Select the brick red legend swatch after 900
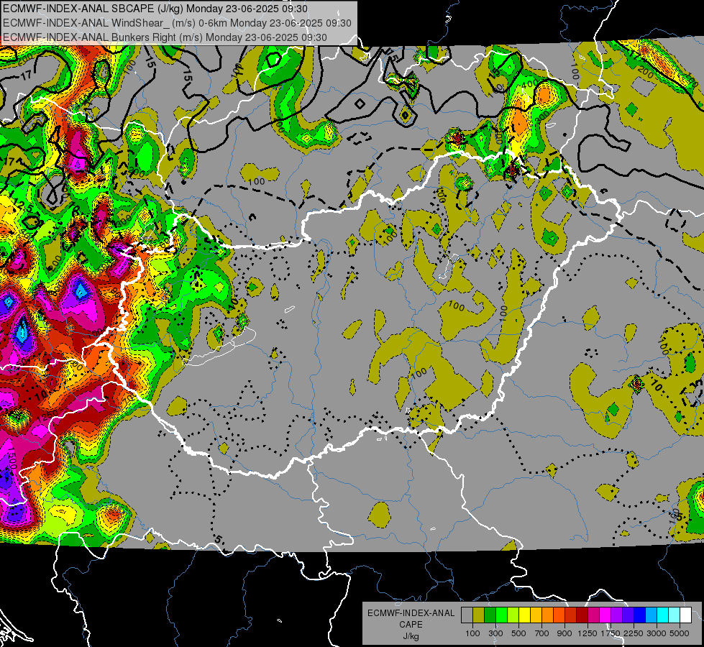The image size is (704, 647). 571,615
